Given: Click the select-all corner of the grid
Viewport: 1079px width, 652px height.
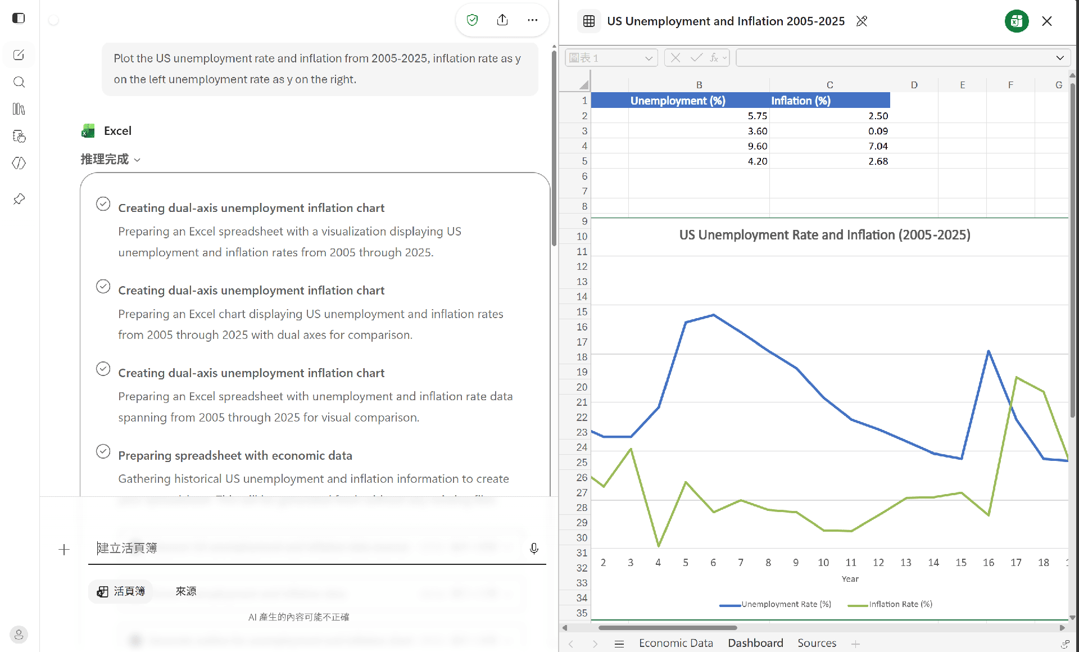Looking at the screenshot, I should pyautogui.click(x=584, y=85).
